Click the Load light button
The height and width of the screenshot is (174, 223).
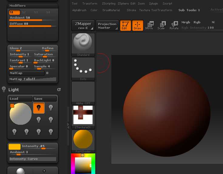point(20,99)
